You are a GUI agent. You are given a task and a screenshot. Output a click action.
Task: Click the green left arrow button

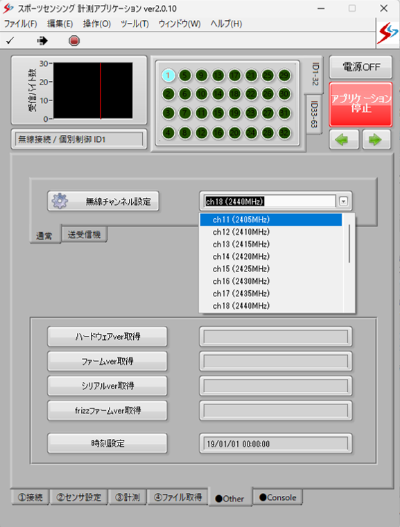click(343, 139)
